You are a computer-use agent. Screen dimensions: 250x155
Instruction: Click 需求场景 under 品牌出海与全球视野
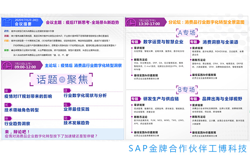(x=198, y=105)
